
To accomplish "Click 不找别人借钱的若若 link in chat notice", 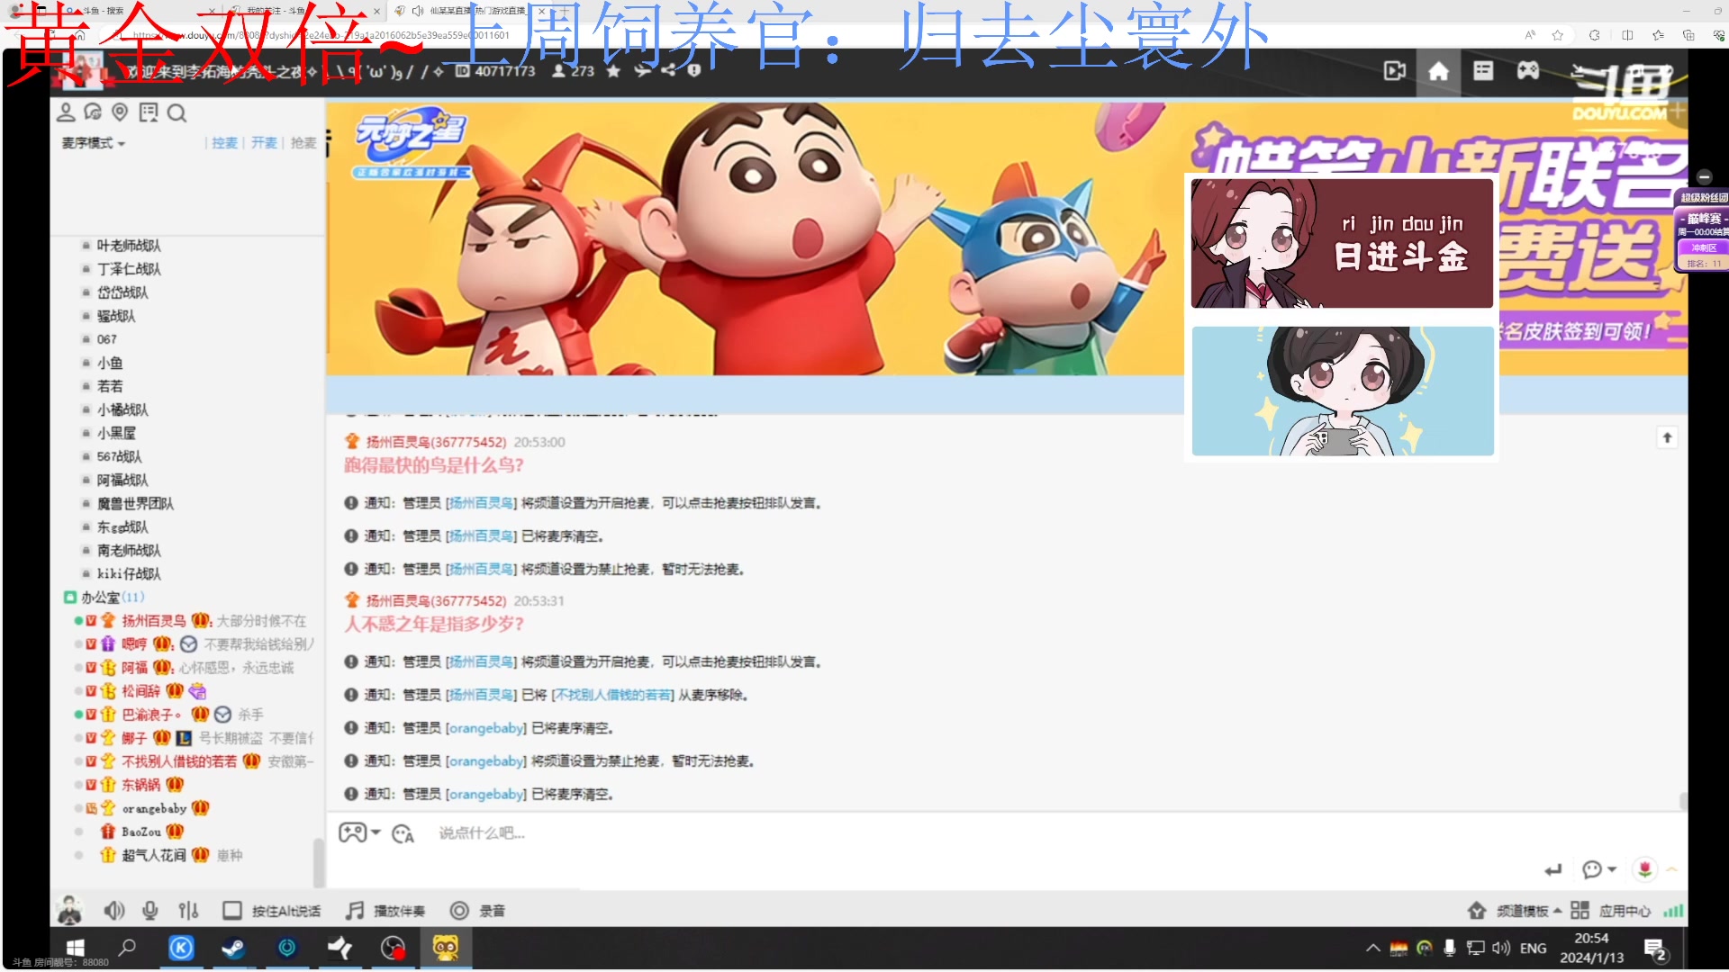I will pyautogui.click(x=613, y=695).
